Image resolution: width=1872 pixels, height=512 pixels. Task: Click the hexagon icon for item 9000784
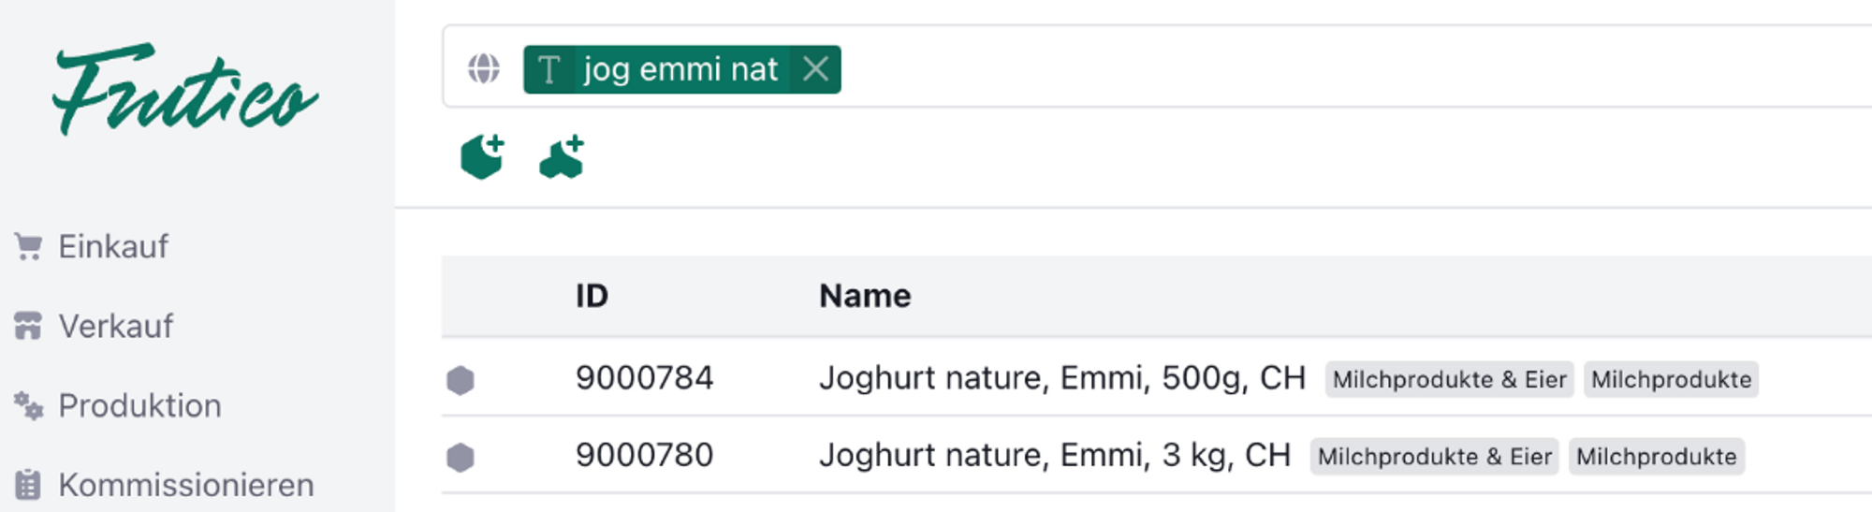click(x=460, y=380)
